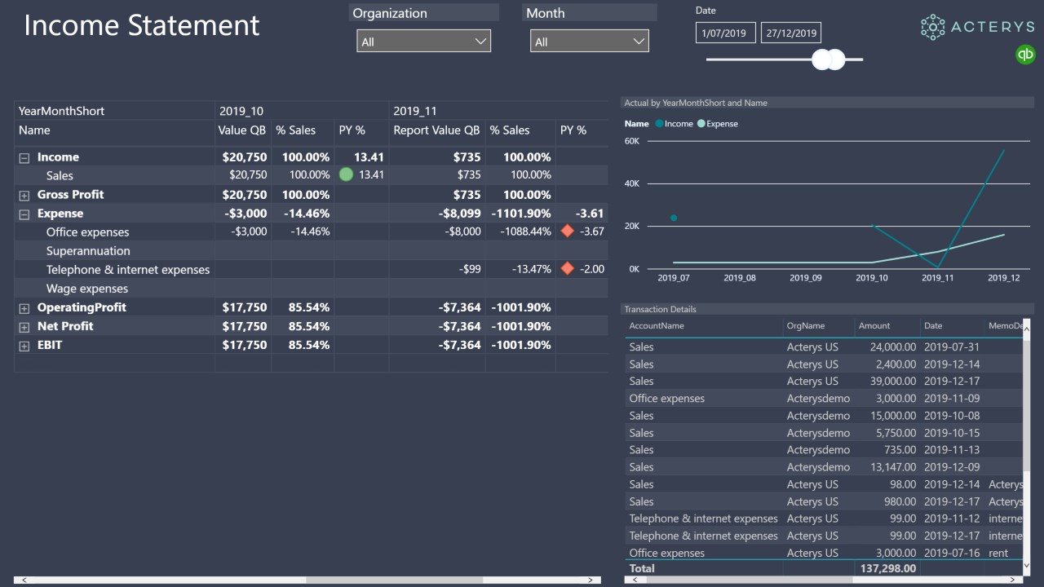This screenshot has width=1044, height=587.
Task: Click the green QuickBooks logo icon
Action: [x=1025, y=55]
